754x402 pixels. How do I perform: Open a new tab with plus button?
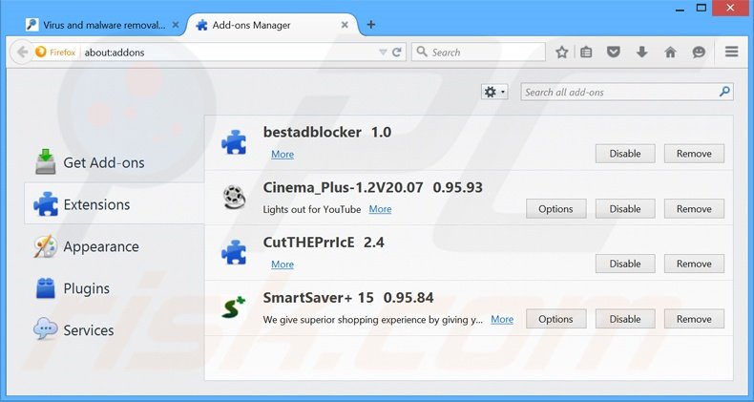coord(370,24)
